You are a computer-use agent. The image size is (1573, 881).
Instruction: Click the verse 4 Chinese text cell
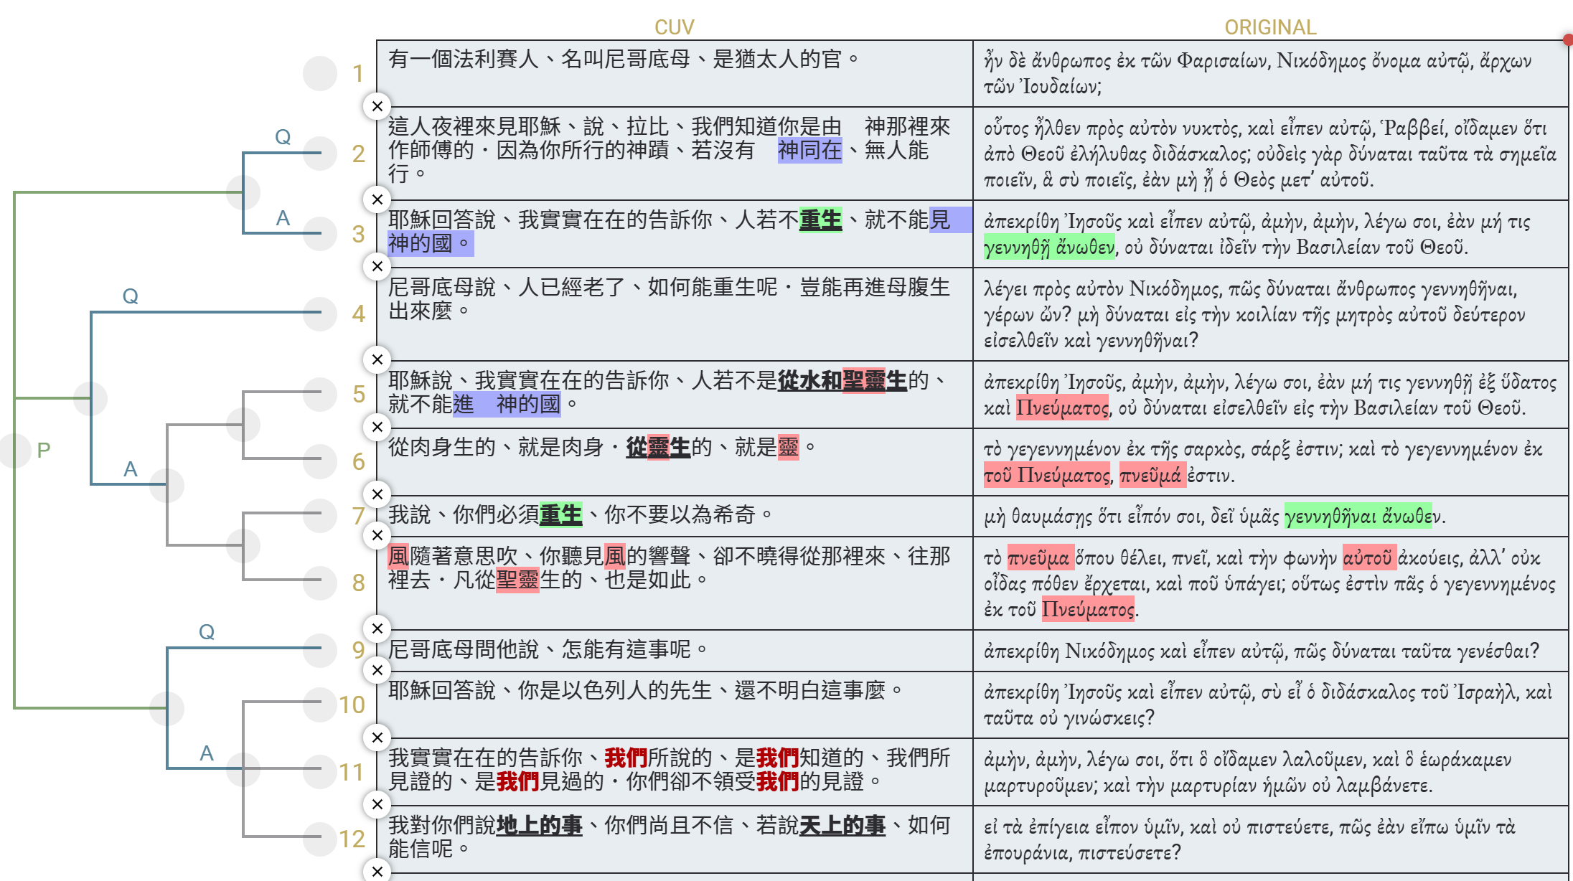pos(675,314)
